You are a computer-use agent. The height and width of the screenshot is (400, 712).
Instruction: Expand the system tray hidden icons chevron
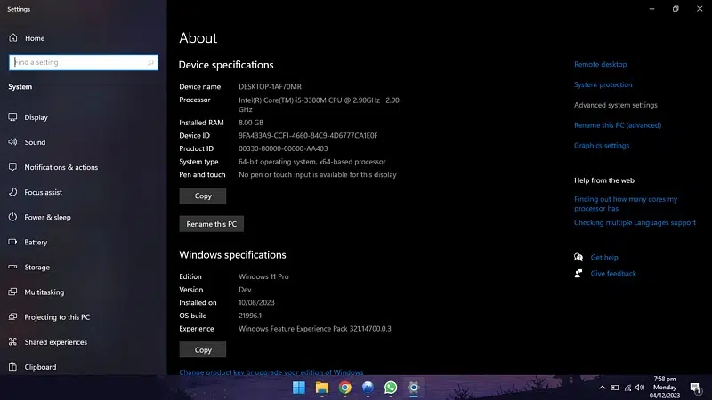point(601,388)
